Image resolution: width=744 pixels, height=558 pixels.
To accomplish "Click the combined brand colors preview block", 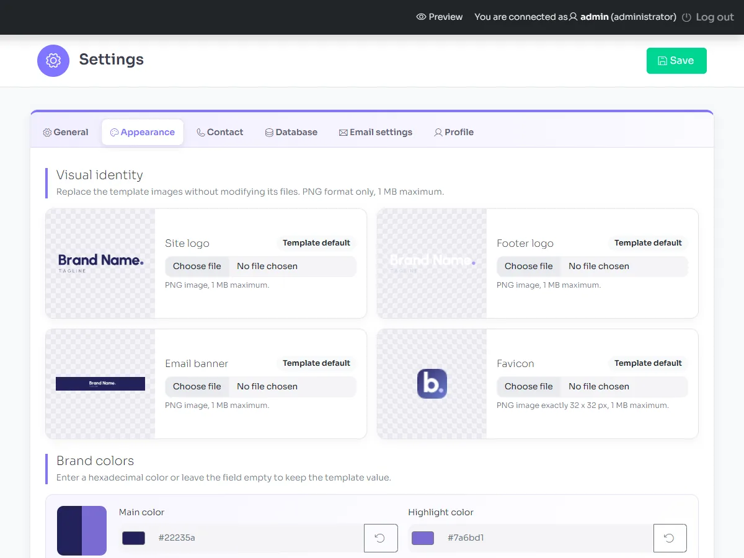I will [82, 531].
